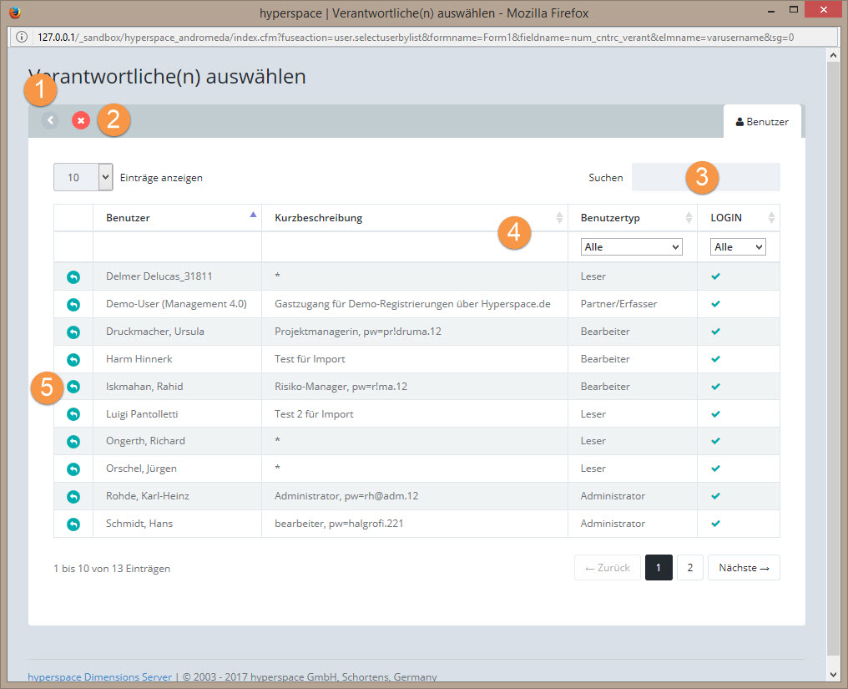
Task: Switch to the Benutzer tab
Action: pos(761,122)
